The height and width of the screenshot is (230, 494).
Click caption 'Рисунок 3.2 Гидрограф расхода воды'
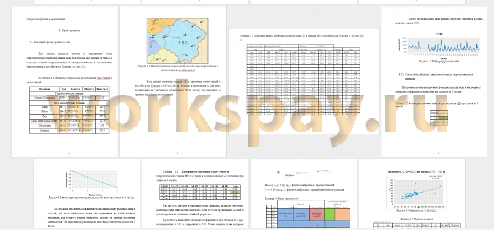[x=438, y=61]
